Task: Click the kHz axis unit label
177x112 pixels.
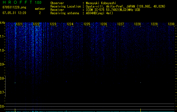Action: 3,23
